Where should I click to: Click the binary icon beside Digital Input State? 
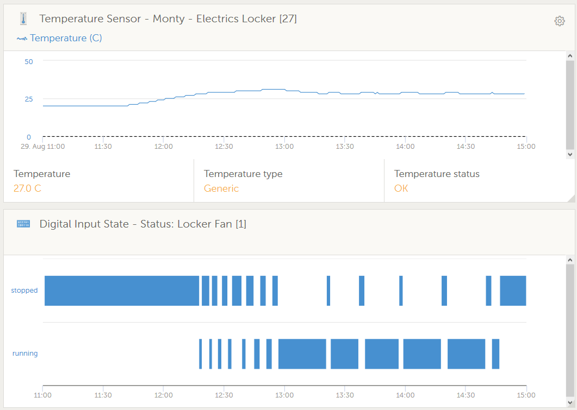[x=23, y=224]
